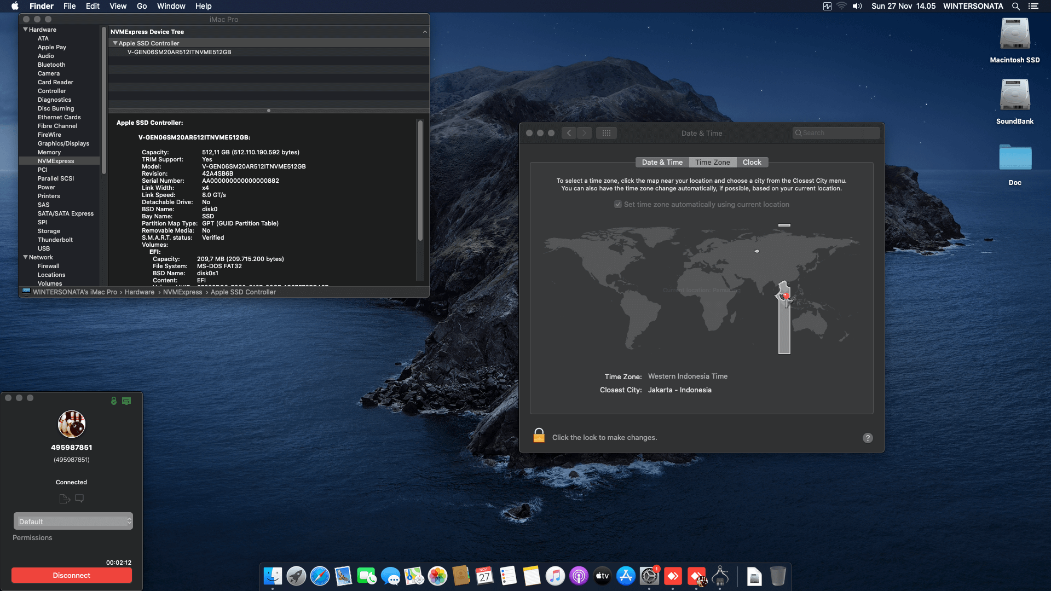Click the file transfer icon in AnyDesk panel

pyautogui.click(x=64, y=499)
